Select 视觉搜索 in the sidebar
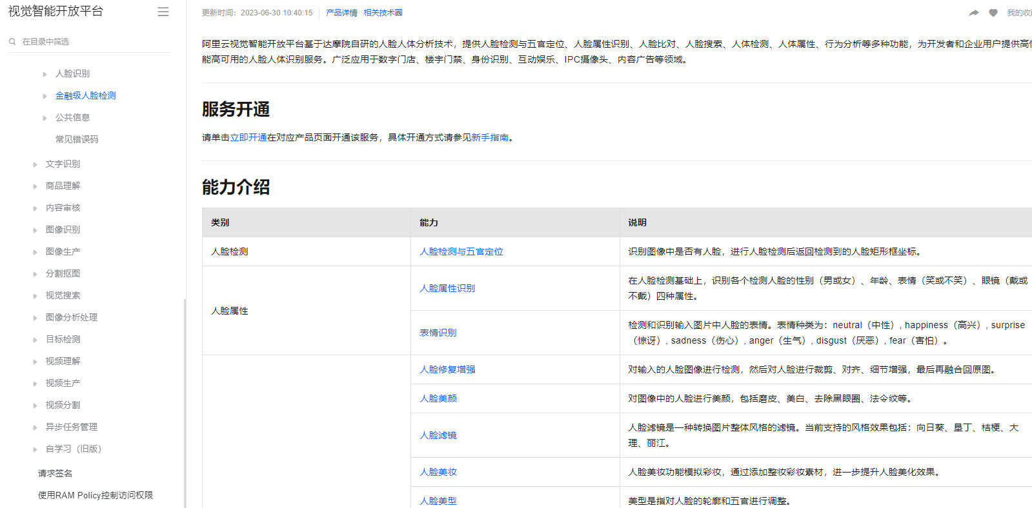 pos(63,295)
